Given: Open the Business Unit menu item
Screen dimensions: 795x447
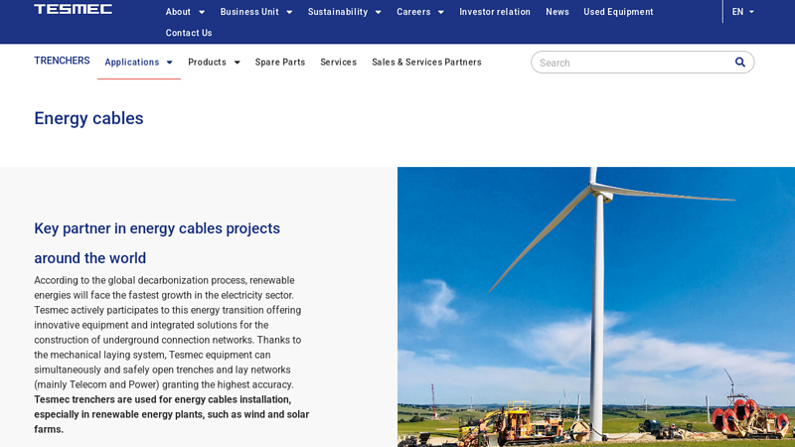Looking at the screenshot, I should point(249,12).
